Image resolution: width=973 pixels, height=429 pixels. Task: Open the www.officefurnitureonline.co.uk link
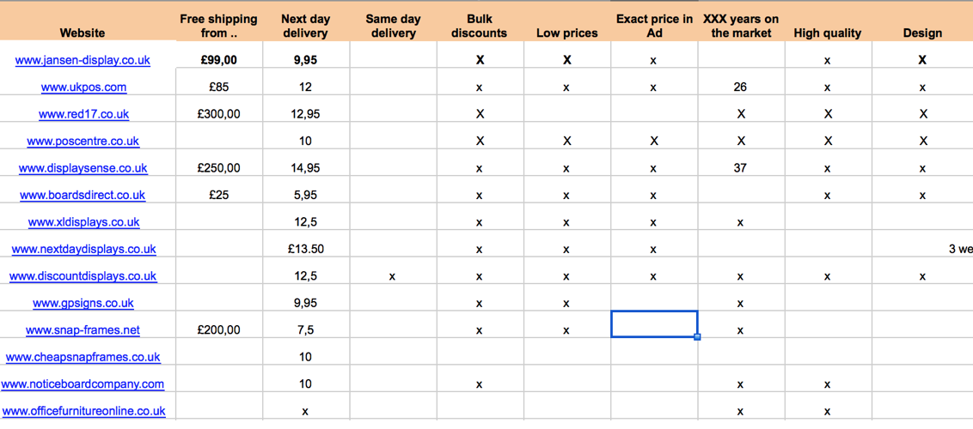(x=83, y=411)
